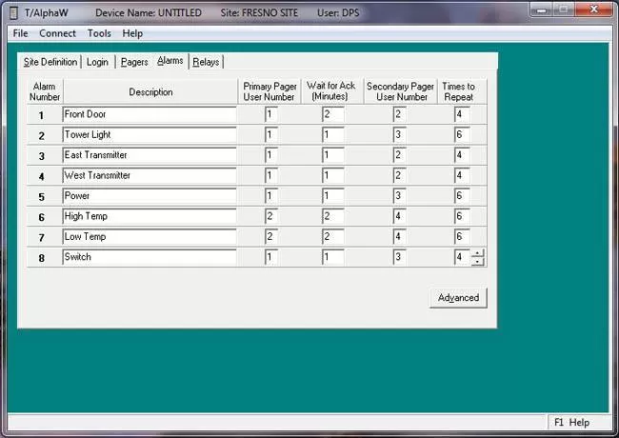Edit Wait for Ack for Low Temp
Image resolution: width=619 pixels, height=438 pixels.
pyautogui.click(x=332, y=237)
